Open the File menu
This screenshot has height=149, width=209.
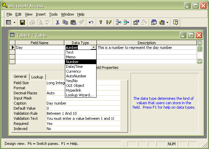click(x=9, y=14)
